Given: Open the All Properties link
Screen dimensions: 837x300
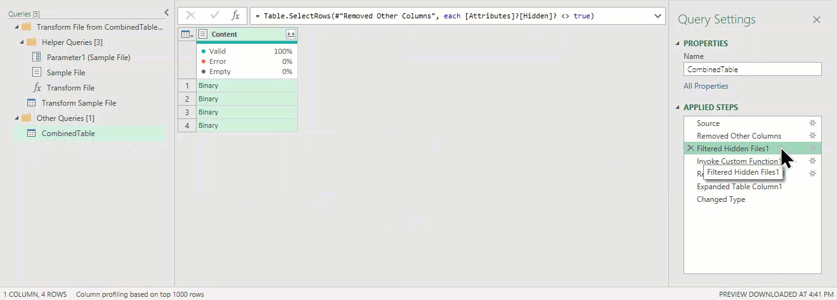Looking at the screenshot, I should pos(706,86).
